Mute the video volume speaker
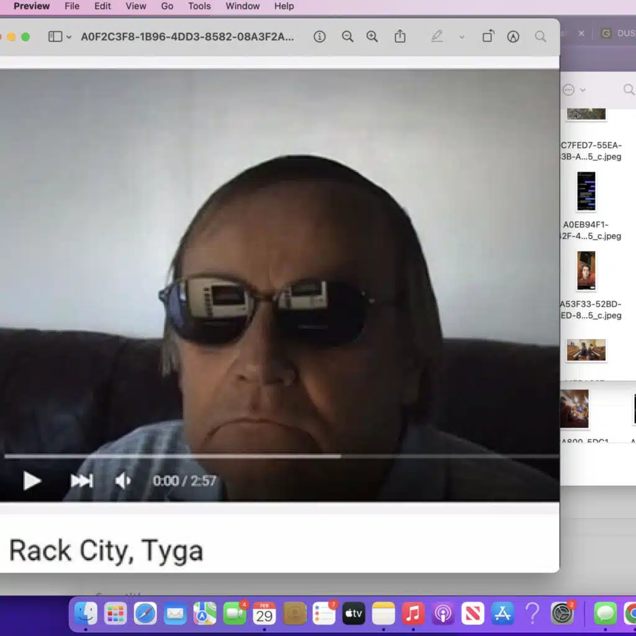Viewport: 636px width, 636px height. pos(123,481)
